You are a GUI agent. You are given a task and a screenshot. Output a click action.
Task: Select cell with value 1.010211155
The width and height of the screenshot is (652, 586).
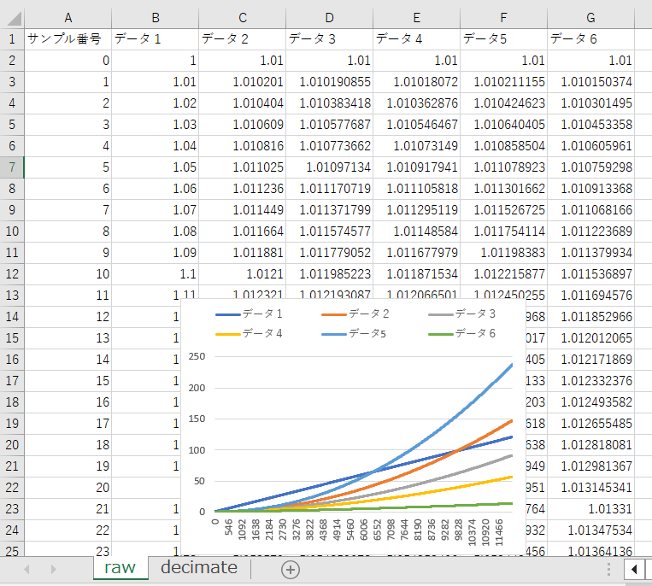pyautogui.click(x=503, y=82)
